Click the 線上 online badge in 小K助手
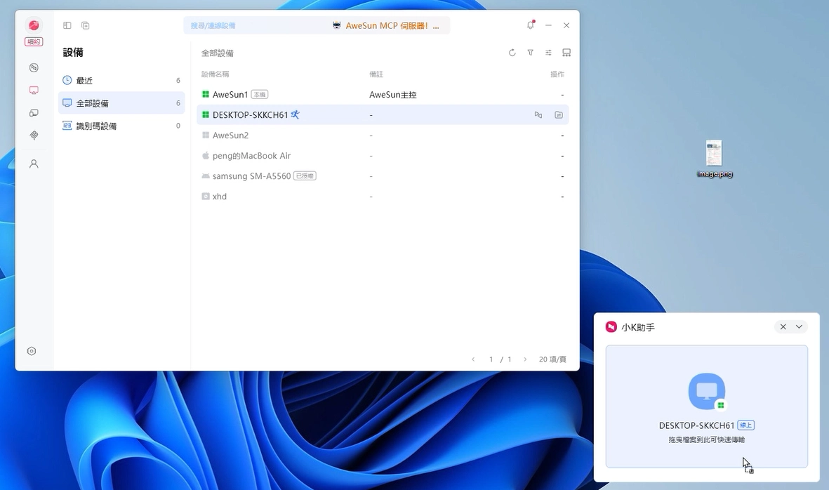Image resolution: width=829 pixels, height=490 pixels. 746,425
